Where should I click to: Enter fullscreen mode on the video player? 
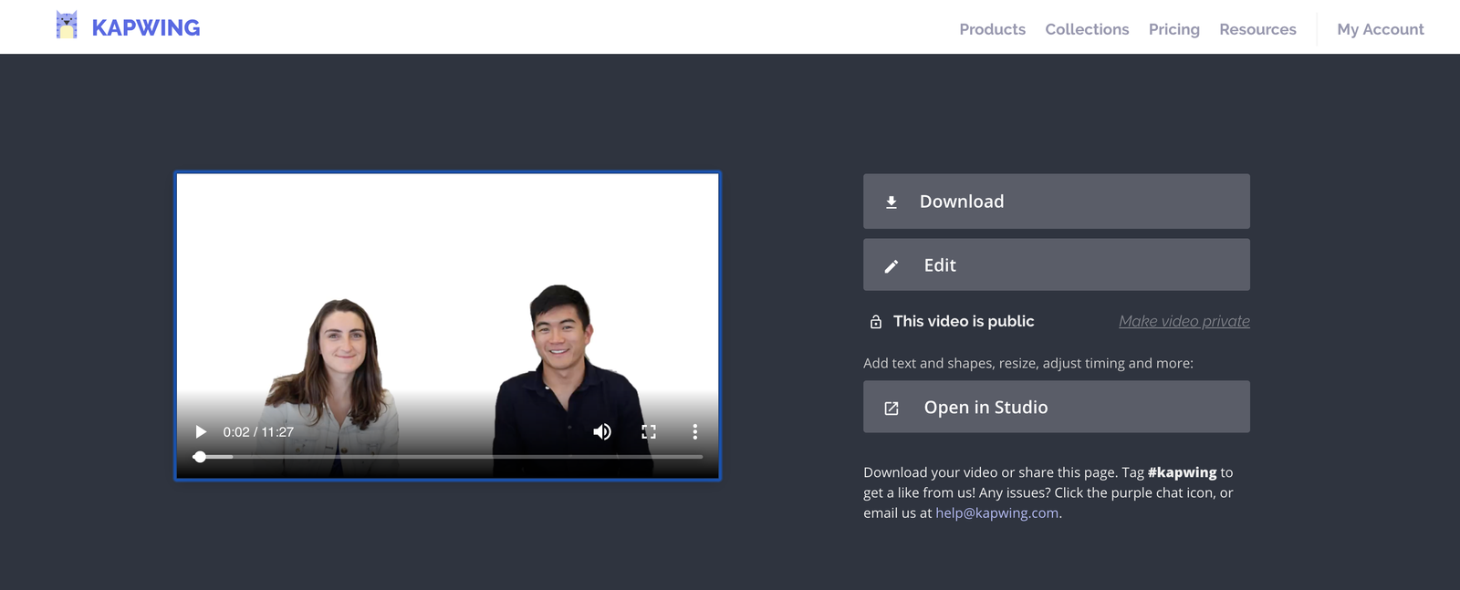pos(649,432)
